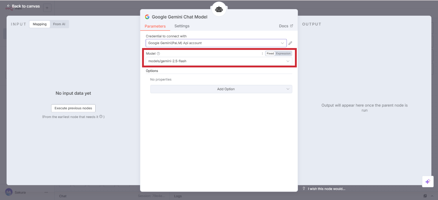
Task: Click the help icon under Execute previous nodes
Action: [101, 117]
